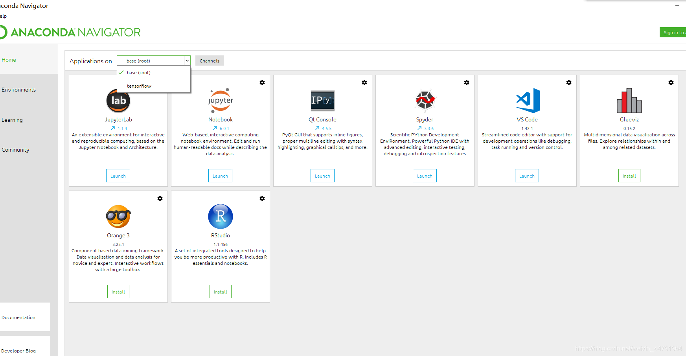Viewport: 686px width, 356px height.
Task: Open the Documentation link in the sidebar
Action: [25, 317]
